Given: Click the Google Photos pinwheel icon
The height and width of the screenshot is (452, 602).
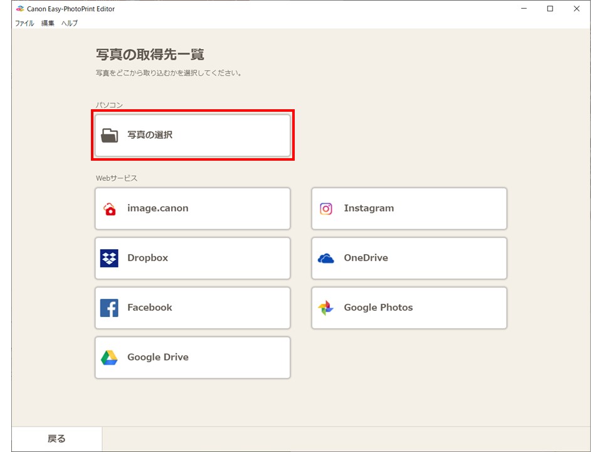Looking at the screenshot, I should click(326, 308).
